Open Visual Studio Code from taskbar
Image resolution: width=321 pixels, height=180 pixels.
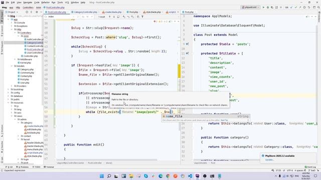(x=190, y=176)
